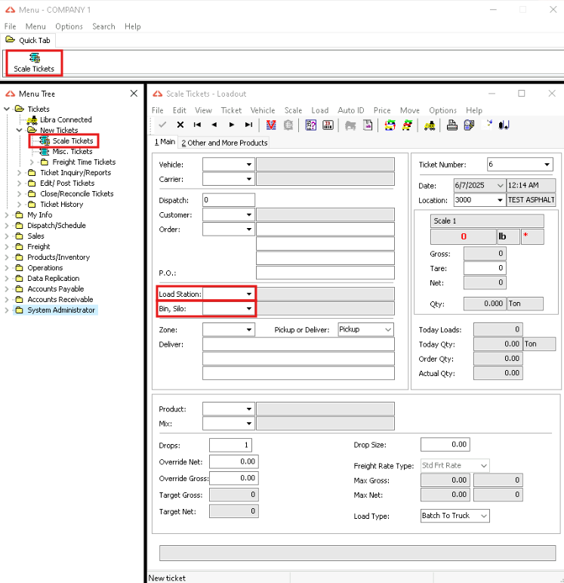Open the Load Station dropdown
Screen dimensions: 564x583
pos(248,294)
